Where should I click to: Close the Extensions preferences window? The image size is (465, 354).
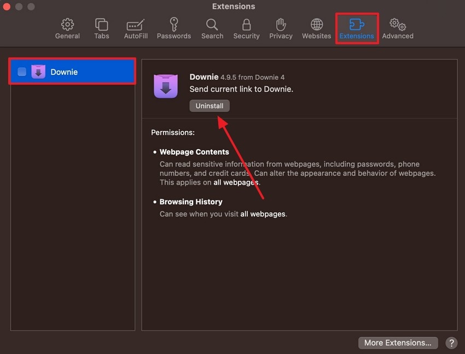coord(7,6)
